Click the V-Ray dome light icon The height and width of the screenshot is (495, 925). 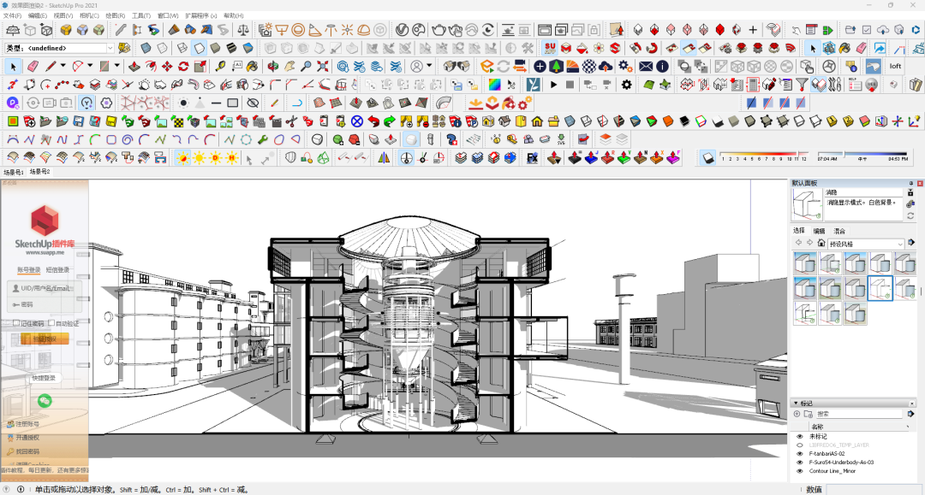pyautogui.click(x=364, y=29)
